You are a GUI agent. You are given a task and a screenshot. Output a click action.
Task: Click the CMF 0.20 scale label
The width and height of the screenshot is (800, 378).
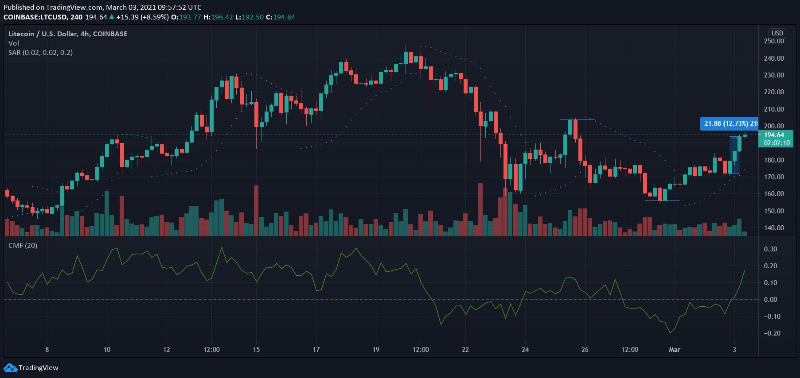pyautogui.click(x=770, y=266)
